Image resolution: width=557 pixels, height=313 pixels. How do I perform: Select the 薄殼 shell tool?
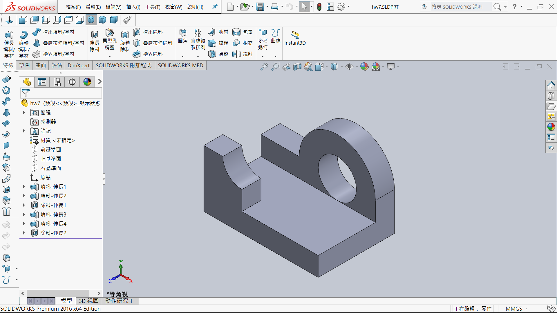click(x=212, y=54)
